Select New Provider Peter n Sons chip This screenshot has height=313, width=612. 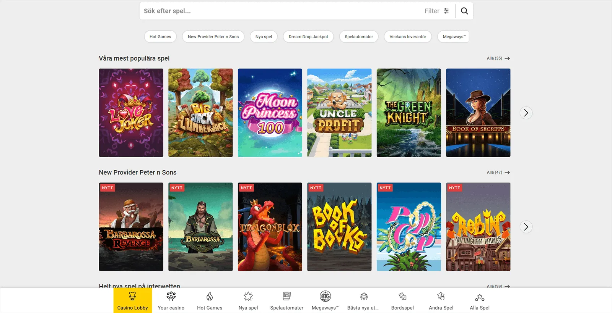(x=213, y=37)
